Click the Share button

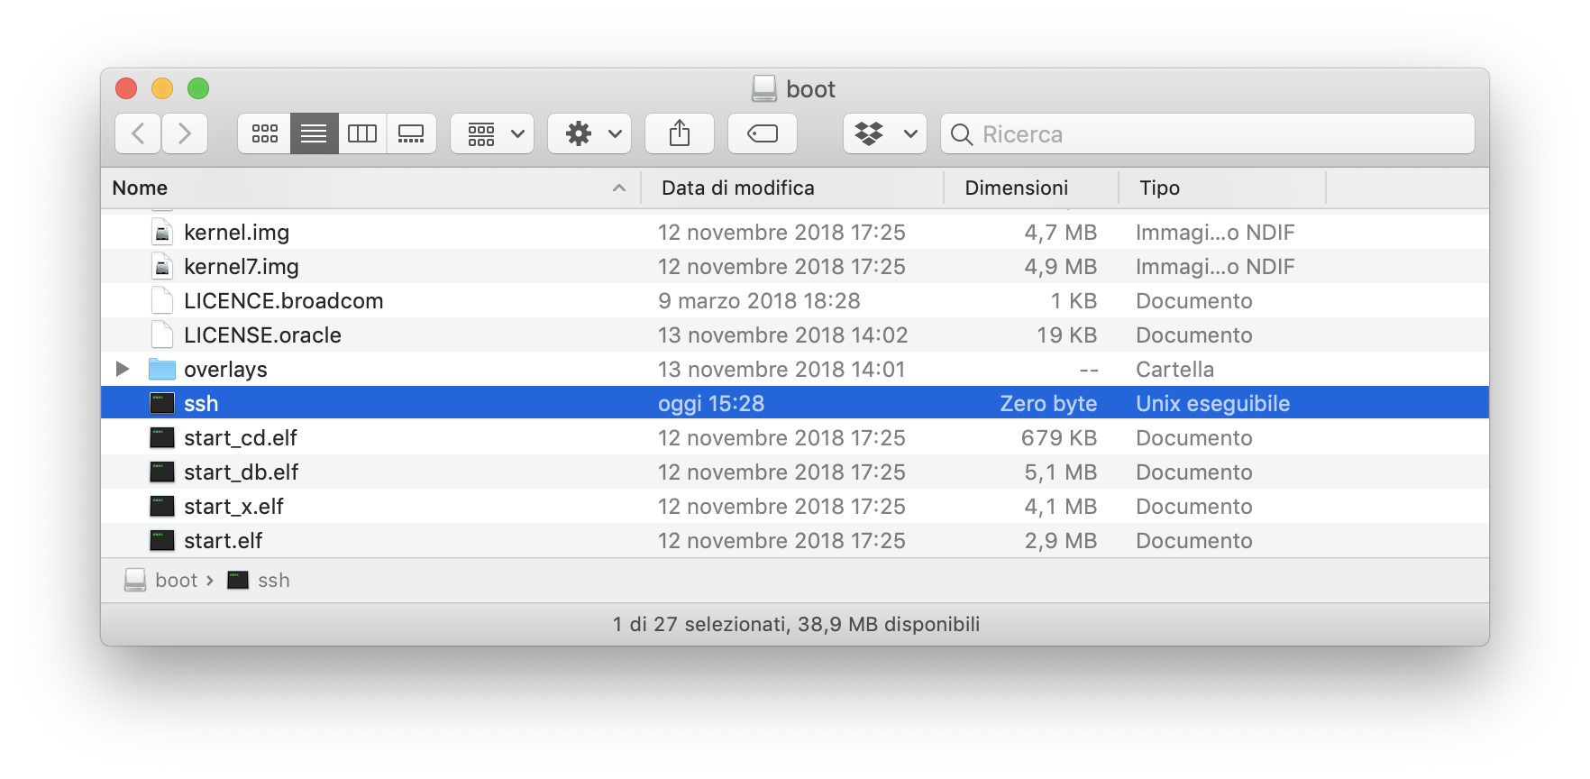pos(680,133)
